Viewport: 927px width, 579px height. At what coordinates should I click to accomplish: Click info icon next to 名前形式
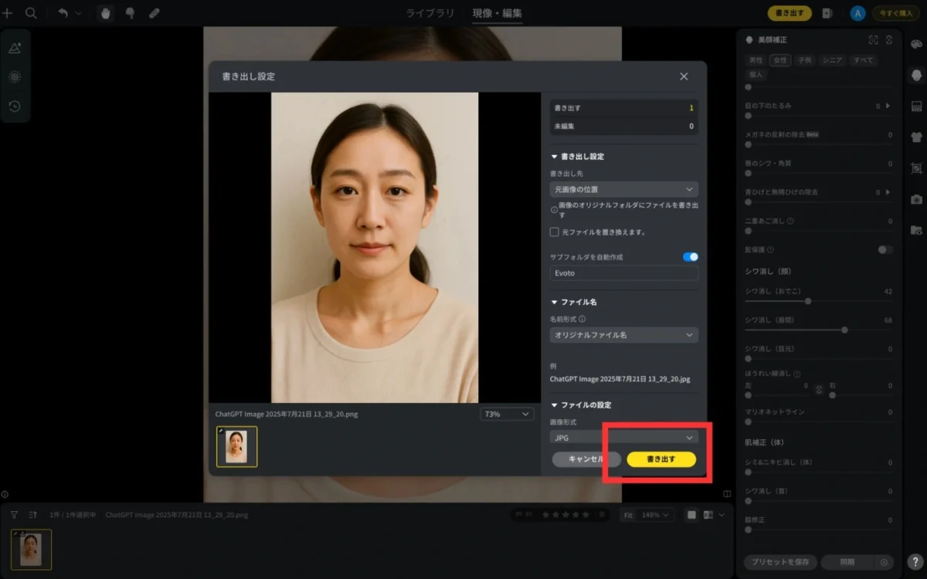click(582, 318)
